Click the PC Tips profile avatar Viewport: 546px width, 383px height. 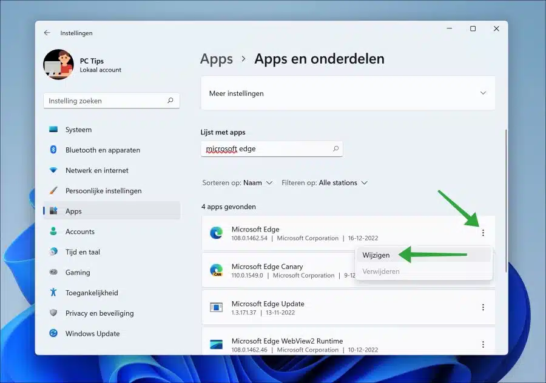coord(58,64)
